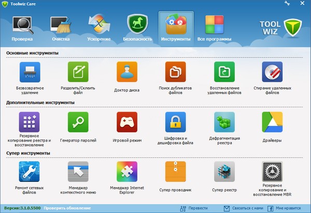Open MBR backup and restore tool
Viewport: 311px width, 213px height.
click(x=272, y=172)
